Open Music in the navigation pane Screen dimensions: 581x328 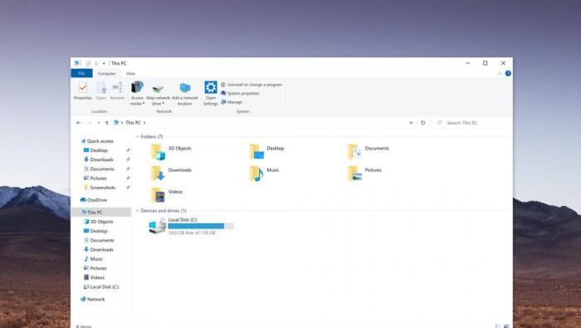pyautogui.click(x=93, y=259)
